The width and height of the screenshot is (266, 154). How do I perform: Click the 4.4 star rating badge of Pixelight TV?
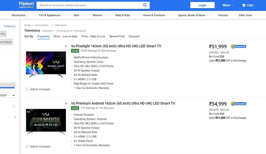click(x=75, y=51)
